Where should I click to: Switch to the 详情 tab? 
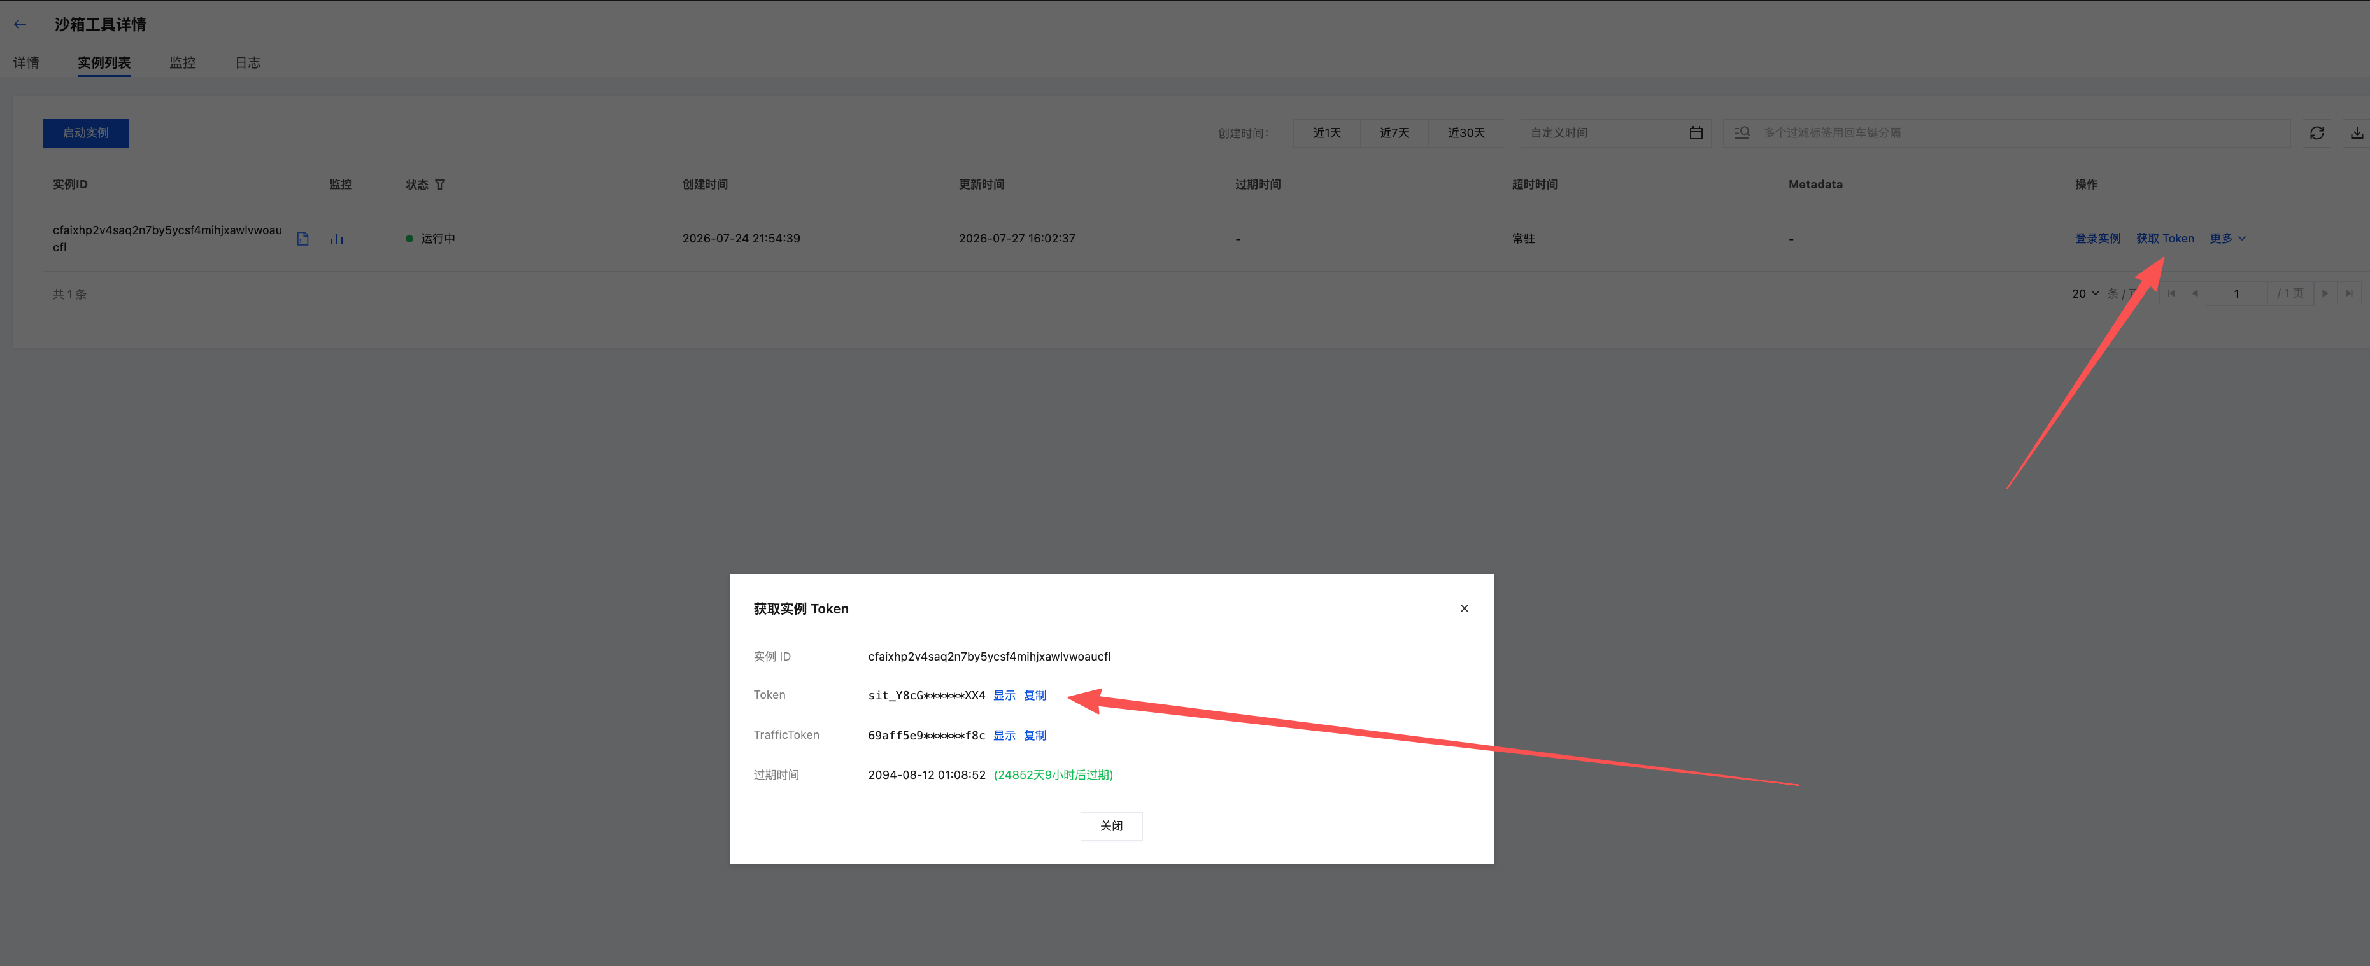click(x=25, y=62)
